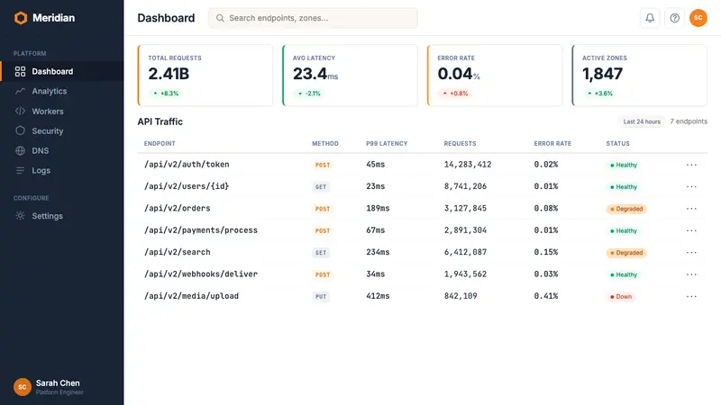
Task: Click the DNS globe icon
Action: point(20,150)
